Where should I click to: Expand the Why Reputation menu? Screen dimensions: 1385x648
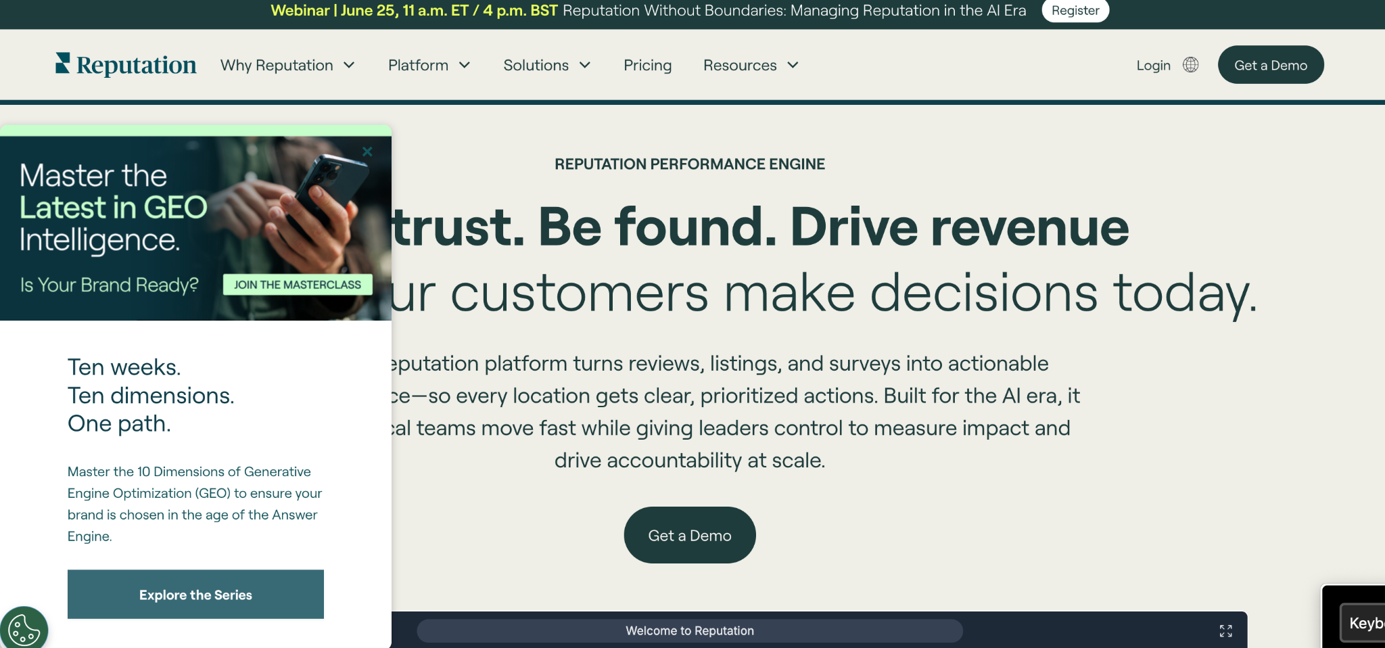click(287, 66)
